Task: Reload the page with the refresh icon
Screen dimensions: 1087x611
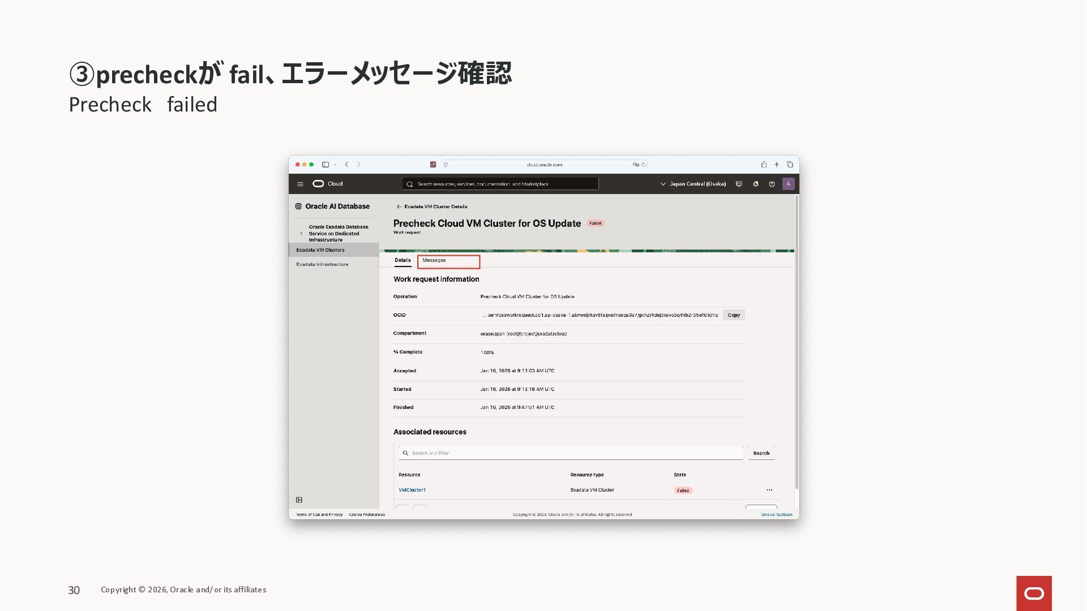Action: click(644, 165)
